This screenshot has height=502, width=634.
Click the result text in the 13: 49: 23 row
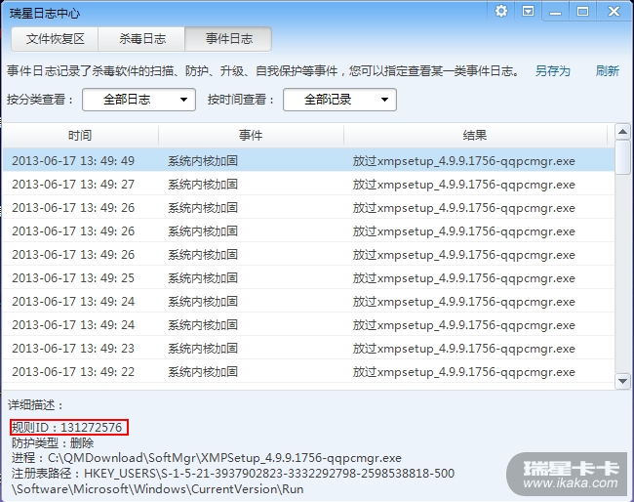[463, 349]
